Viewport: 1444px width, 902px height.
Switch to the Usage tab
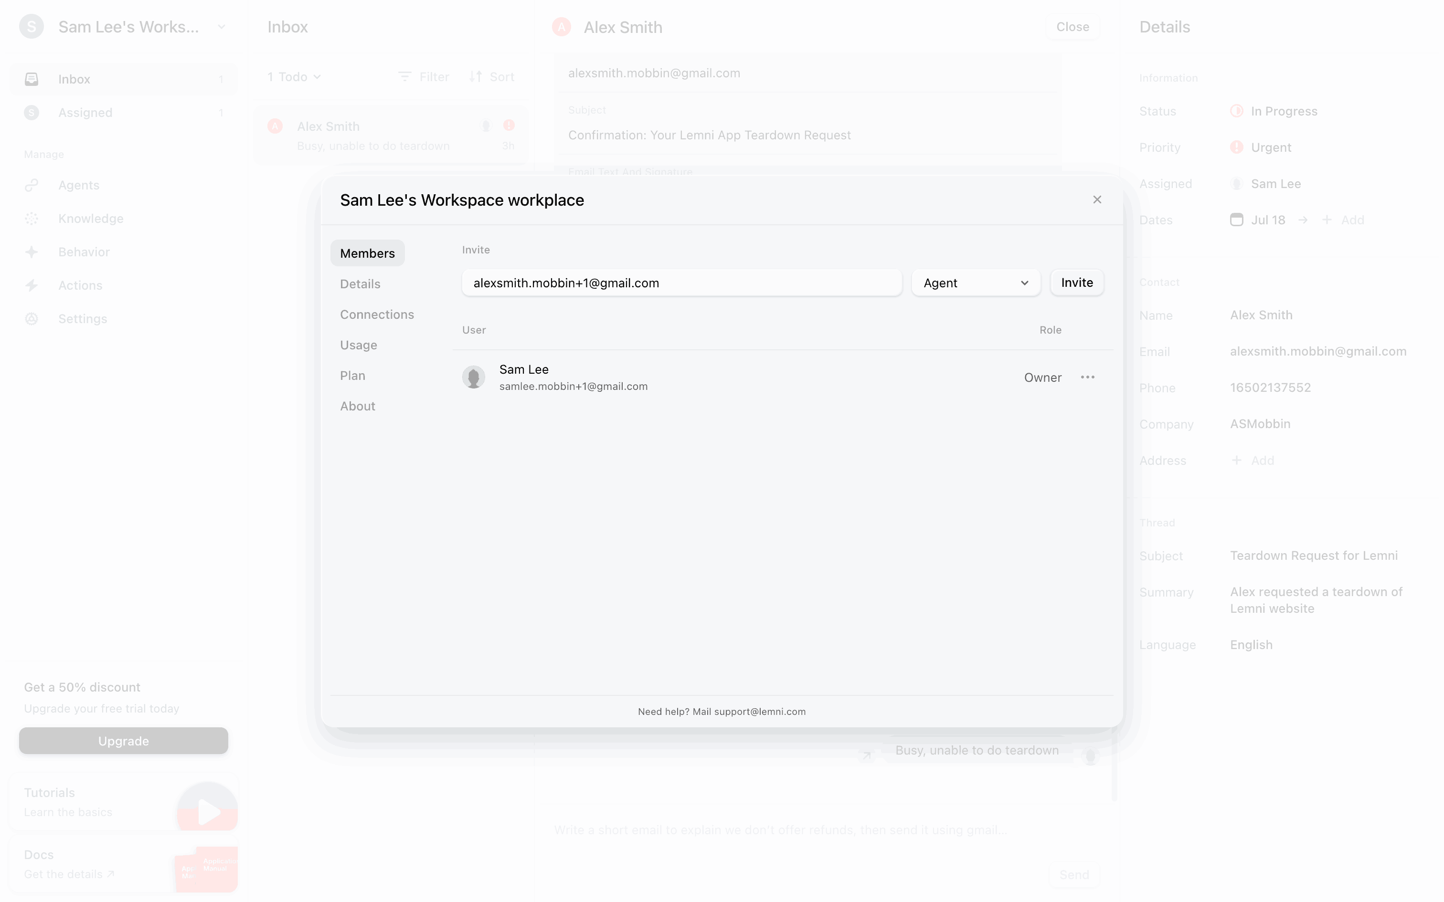point(358,345)
